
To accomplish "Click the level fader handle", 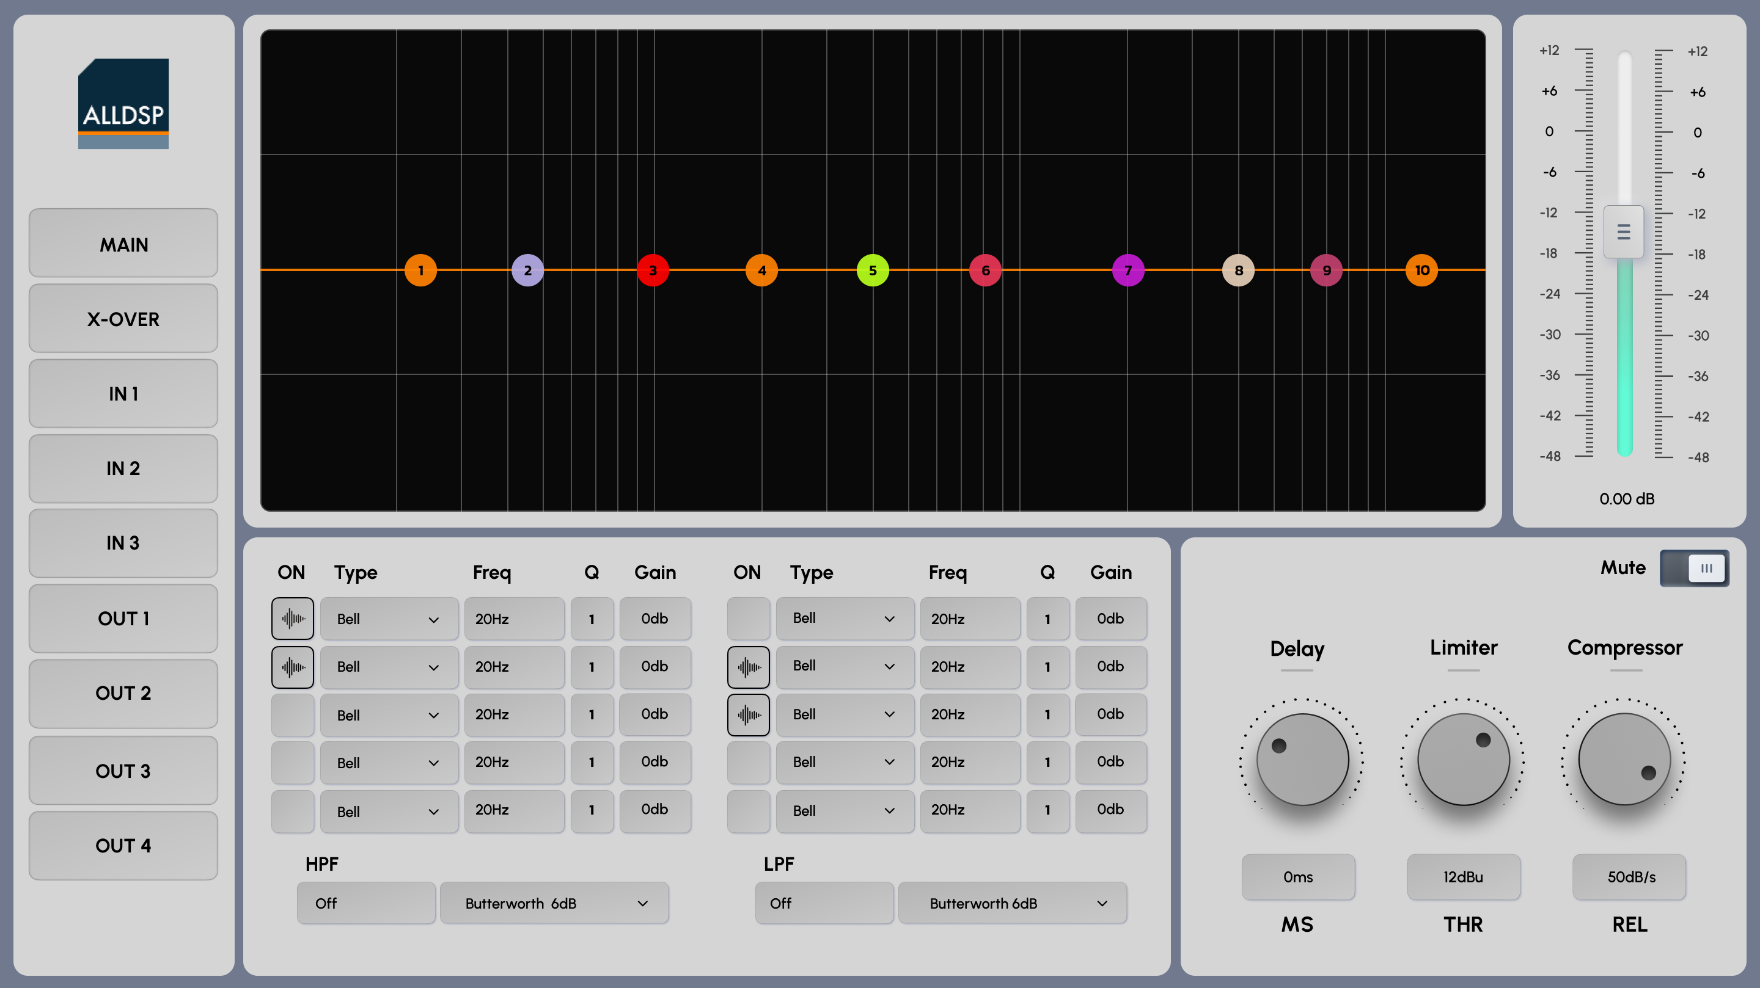I will pyautogui.click(x=1623, y=232).
